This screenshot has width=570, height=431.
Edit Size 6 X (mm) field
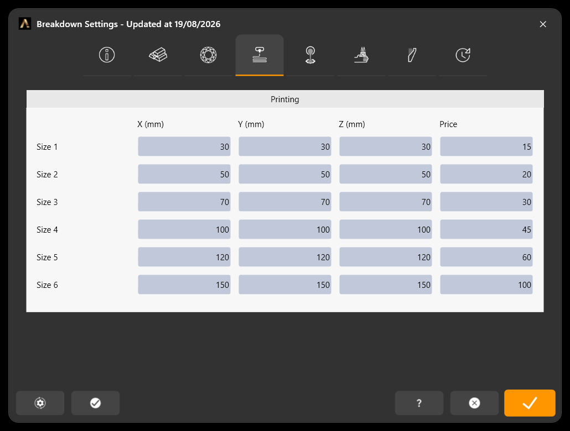(184, 285)
